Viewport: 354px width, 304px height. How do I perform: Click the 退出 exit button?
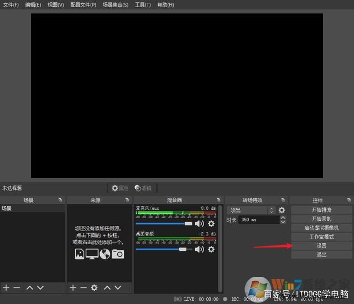tap(321, 255)
